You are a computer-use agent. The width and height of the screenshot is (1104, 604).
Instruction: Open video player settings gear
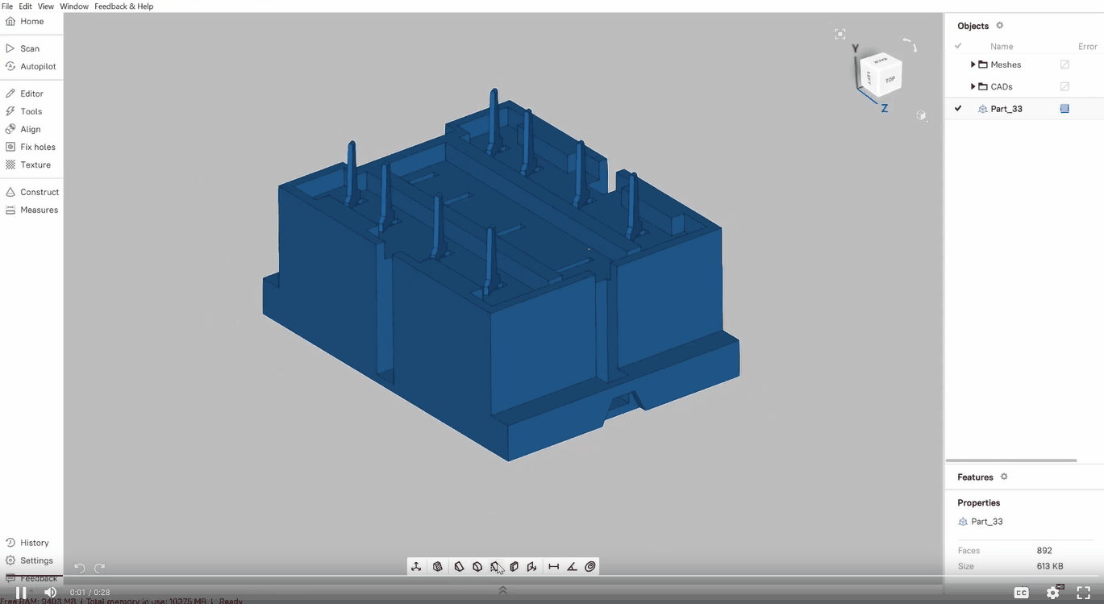[1053, 593]
